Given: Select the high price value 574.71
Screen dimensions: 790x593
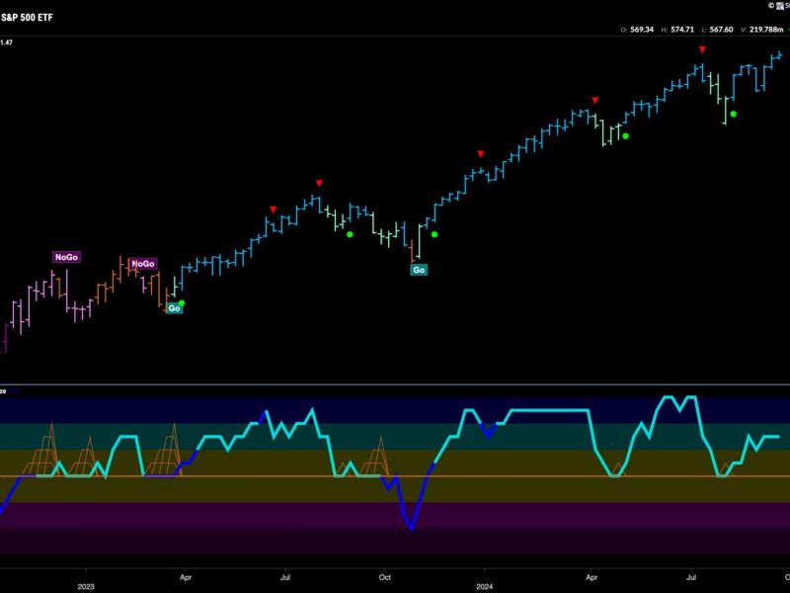Looking at the screenshot, I should point(682,30).
